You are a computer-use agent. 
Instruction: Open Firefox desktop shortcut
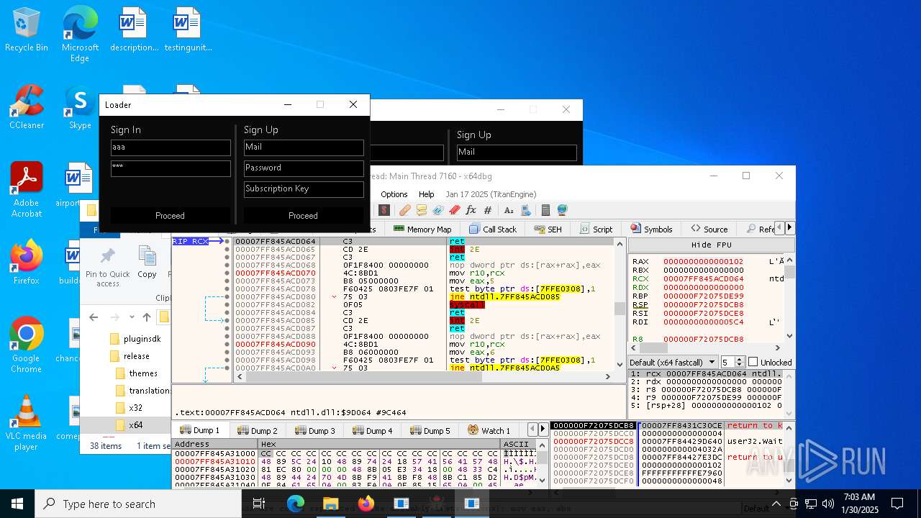pyautogui.click(x=27, y=263)
